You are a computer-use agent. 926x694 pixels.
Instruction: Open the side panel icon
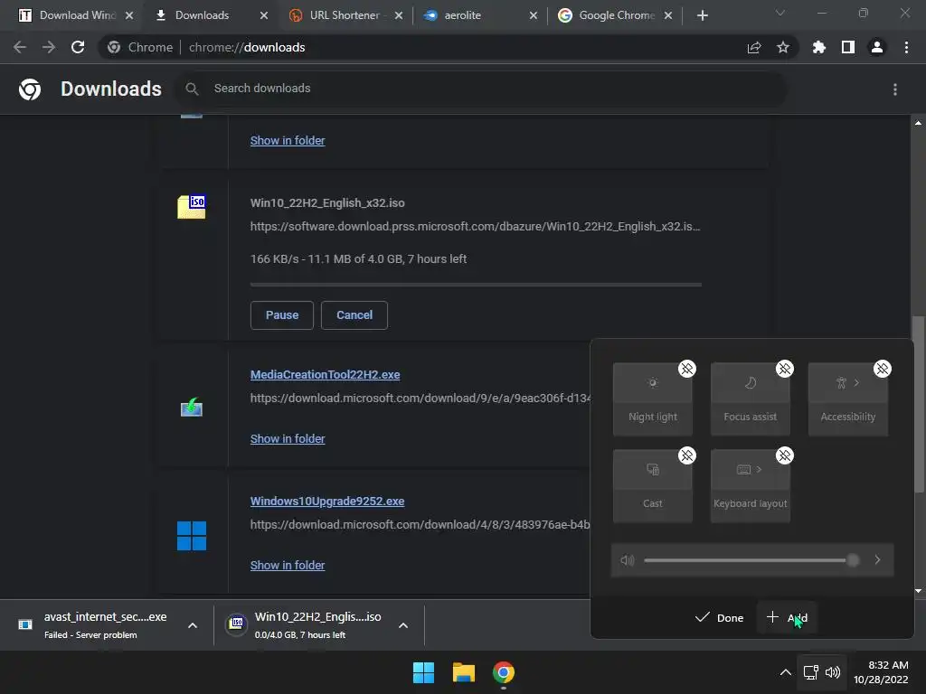point(848,47)
